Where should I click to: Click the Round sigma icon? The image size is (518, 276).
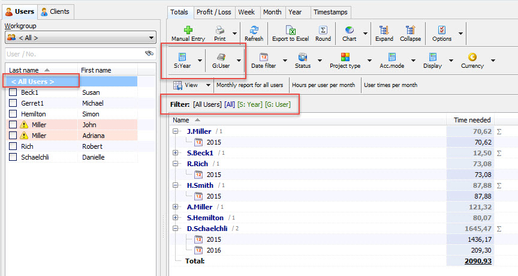click(323, 30)
